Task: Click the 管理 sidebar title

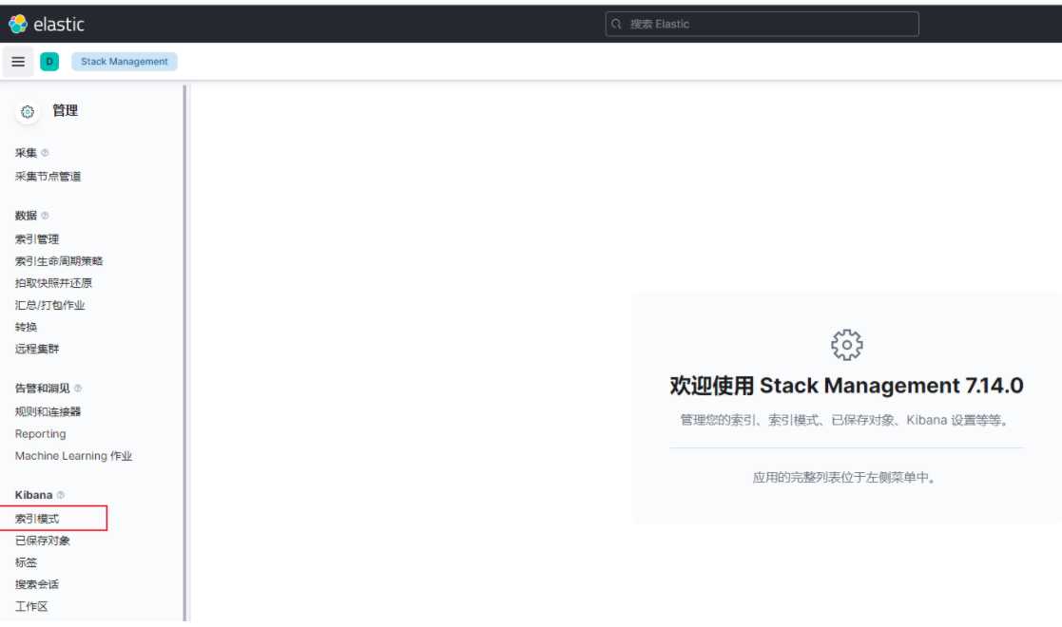Action: [65, 110]
